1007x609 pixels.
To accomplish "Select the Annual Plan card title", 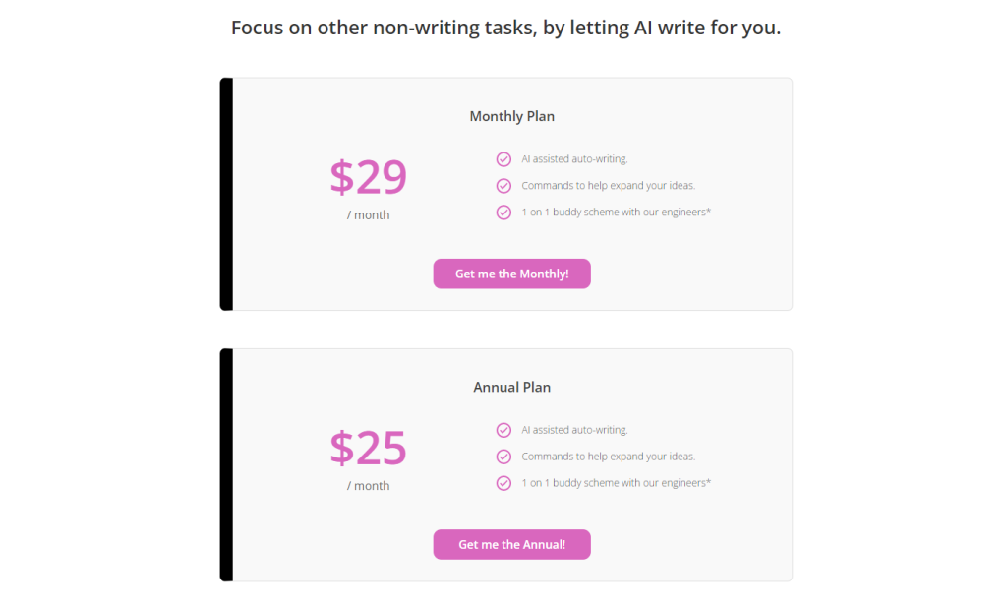I will pyautogui.click(x=511, y=387).
